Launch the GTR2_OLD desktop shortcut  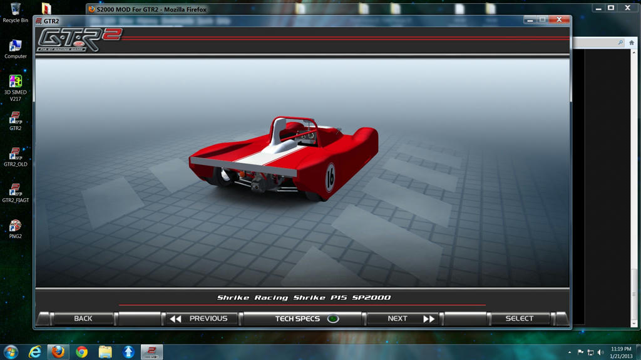(x=16, y=157)
